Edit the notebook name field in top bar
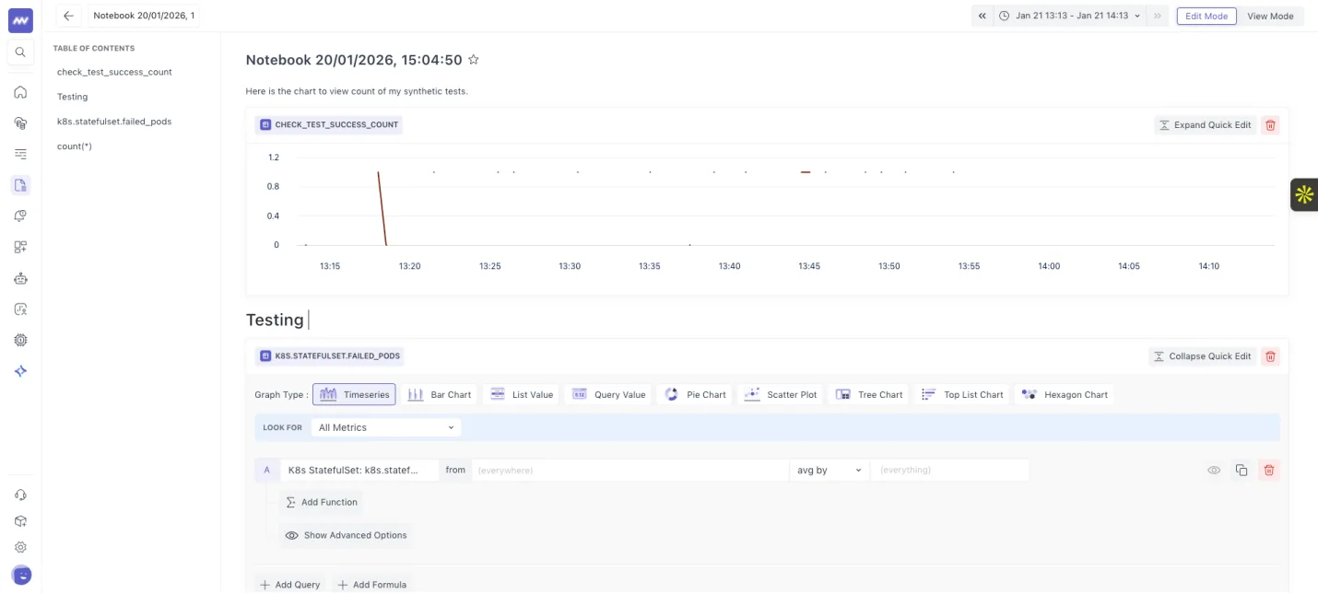This screenshot has height=594, width=1318. point(144,16)
